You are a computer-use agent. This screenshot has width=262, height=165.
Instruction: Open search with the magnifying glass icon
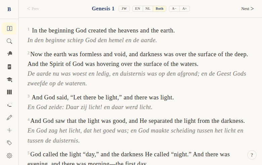click(9, 41)
